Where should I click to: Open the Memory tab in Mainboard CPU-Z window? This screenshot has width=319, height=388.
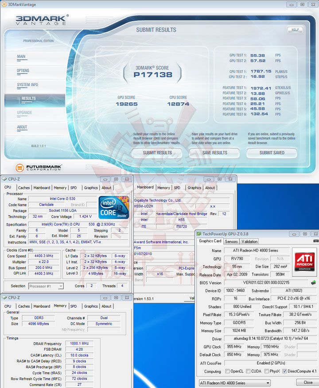pyautogui.click(x=163, y=188)
